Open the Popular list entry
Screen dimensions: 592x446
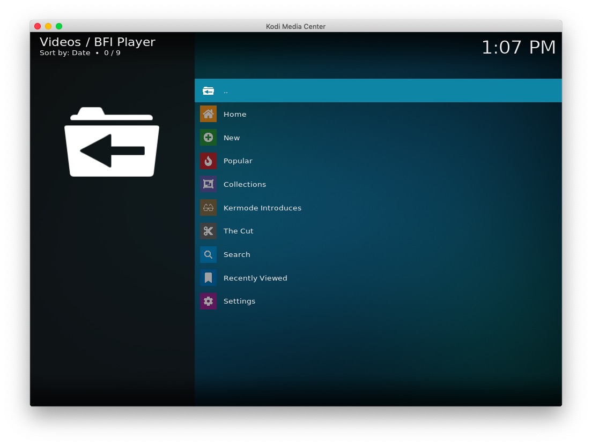click(238, 161)
